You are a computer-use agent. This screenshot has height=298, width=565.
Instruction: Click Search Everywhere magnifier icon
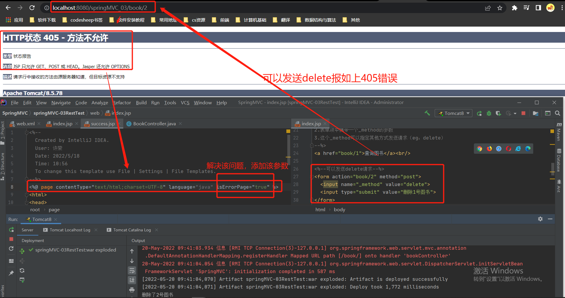tap(558, 113)
